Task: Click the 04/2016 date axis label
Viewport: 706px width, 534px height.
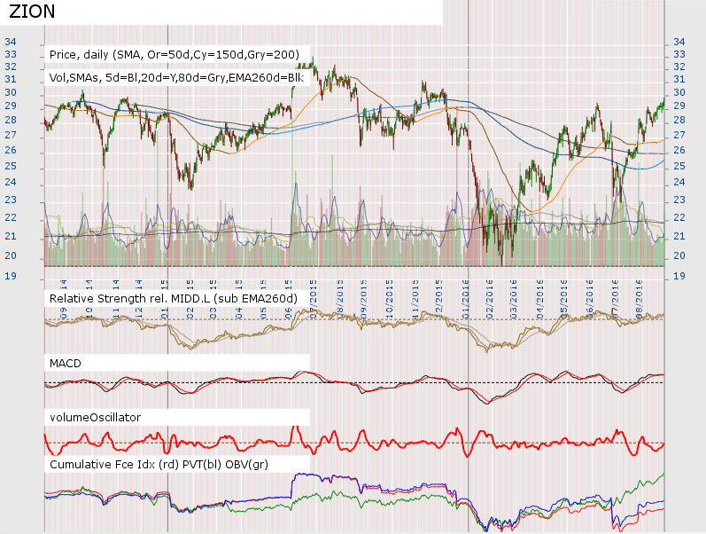Action: (x=539, y=300)
